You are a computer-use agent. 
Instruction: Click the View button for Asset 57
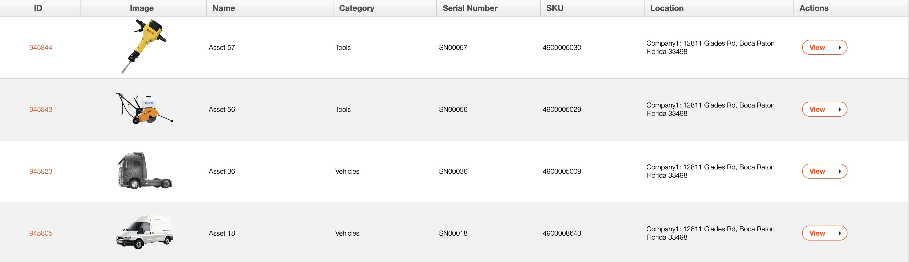(x=824, y=48)
